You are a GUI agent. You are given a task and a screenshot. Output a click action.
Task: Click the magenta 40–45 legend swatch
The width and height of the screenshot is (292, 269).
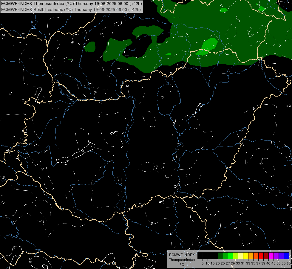point(271,256)
